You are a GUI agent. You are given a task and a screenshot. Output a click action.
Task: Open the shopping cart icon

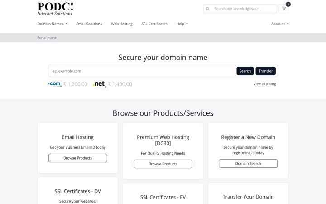pyautogui.click(x=283, y=9)
